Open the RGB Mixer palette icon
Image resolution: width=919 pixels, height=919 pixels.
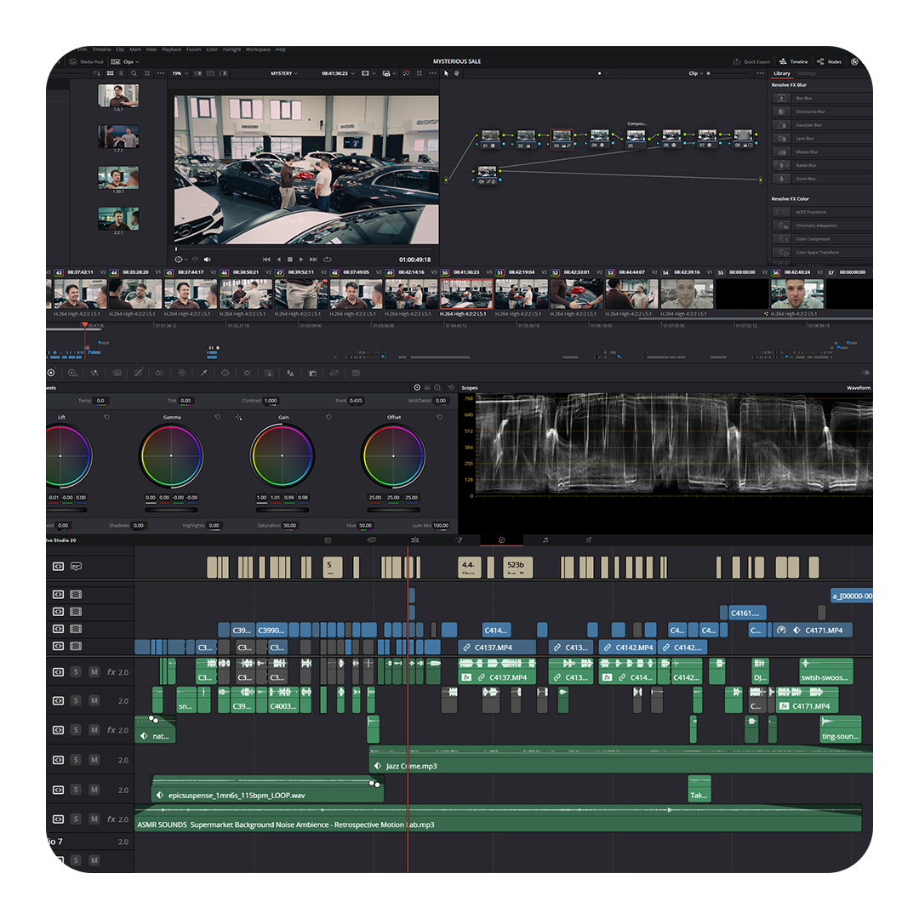(94, 373)
